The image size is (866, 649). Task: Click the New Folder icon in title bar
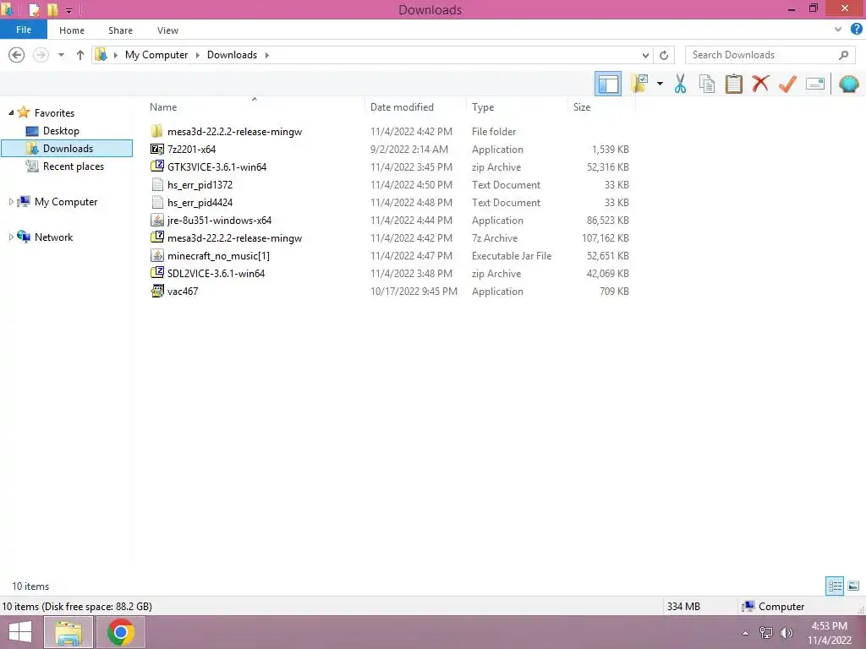click(x=52, y=9)
